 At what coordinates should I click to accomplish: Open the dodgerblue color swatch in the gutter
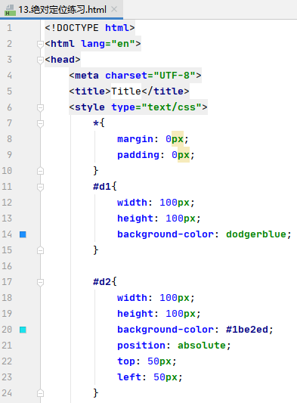23,234
